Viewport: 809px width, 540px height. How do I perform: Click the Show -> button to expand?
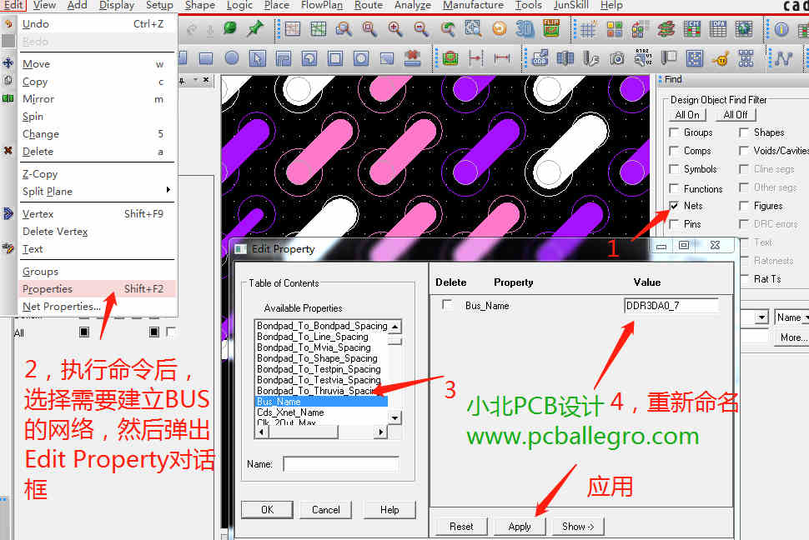point(579,527)
